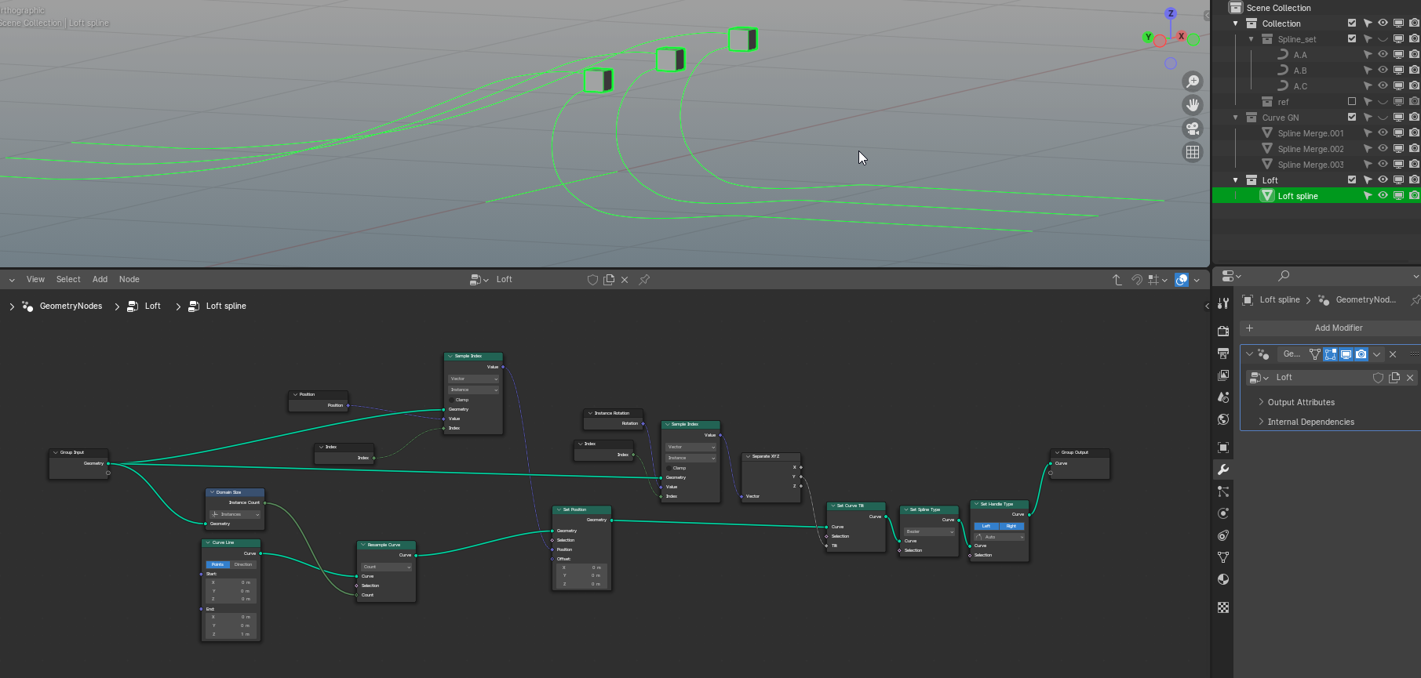Duplicate the Loft node group in node editor header
1421x678 pixels.
[x=609, y=280]
